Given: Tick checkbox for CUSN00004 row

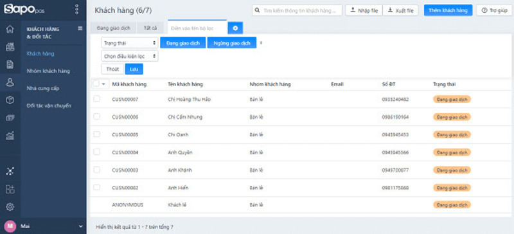Looking at the screenshot, I should coord(97,152).
